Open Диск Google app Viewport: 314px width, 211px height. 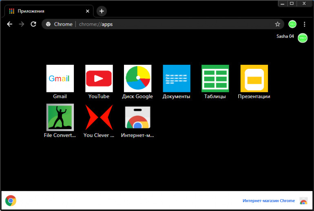137,79
